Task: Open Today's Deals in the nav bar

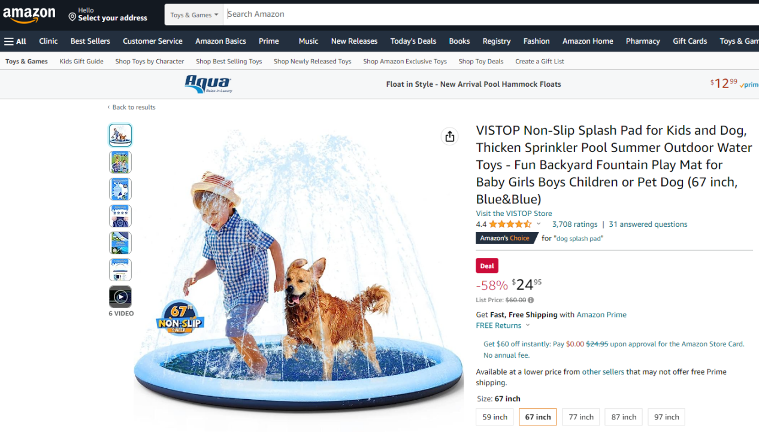Action: click(x=413, y=41)
